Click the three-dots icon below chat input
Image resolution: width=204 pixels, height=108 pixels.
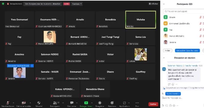pyautogui.click(x=177, y=106)
